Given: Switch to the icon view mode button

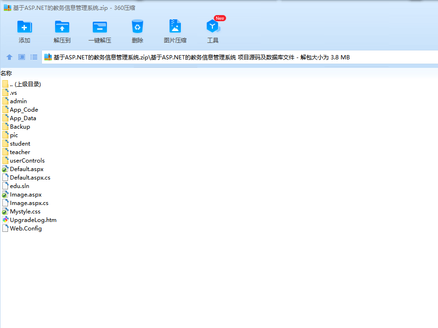Looking at the screenshot, I should click(x=22, y=57).
